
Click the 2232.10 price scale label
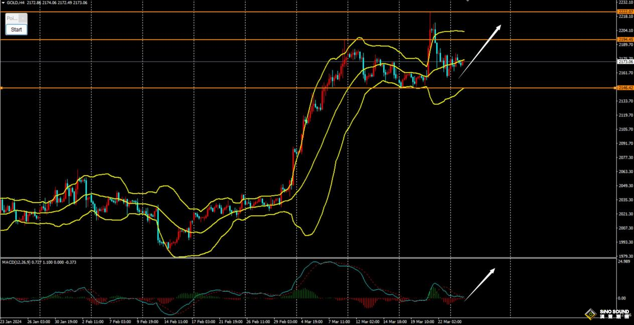[x=625, y=3]
